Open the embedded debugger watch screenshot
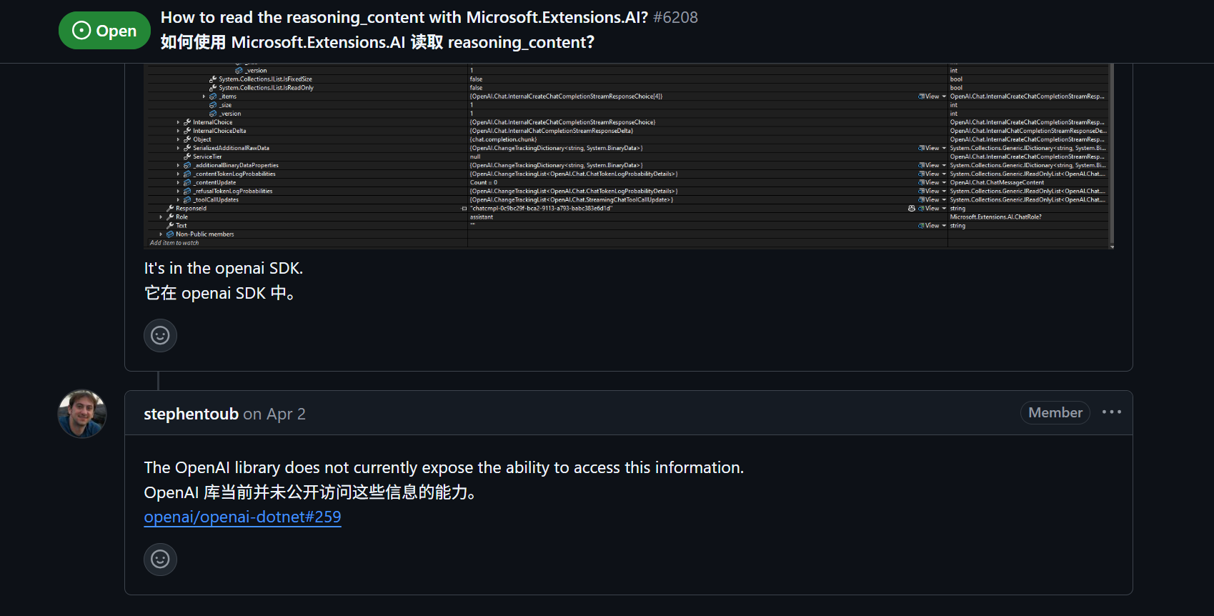 (629, 156)
